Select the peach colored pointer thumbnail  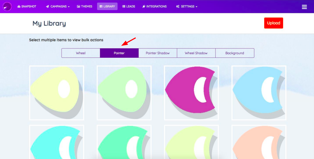259,143
